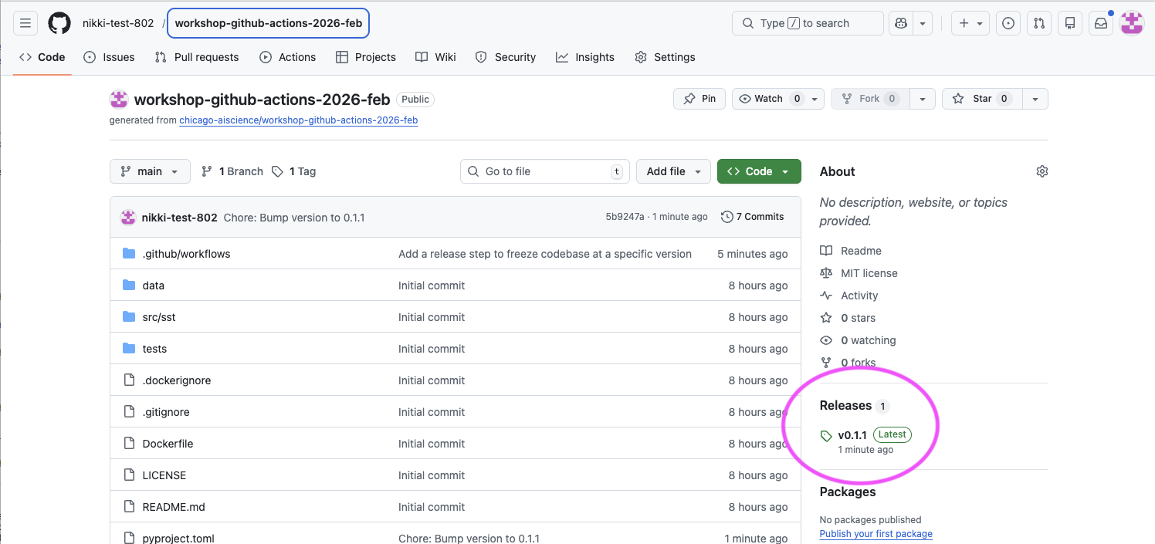Click the tag icon next to 1 Tag
The width and height of the screenshot is (1155, 544).
[277, 171]
